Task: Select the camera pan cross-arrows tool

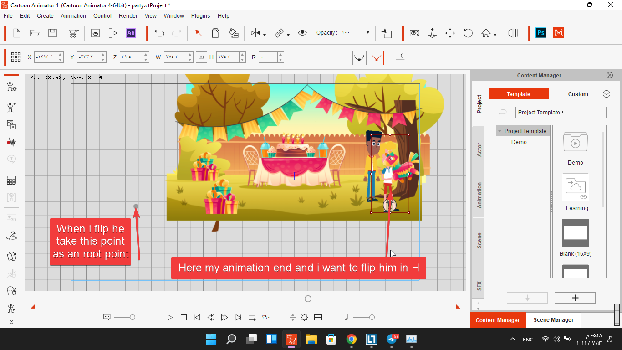Action: pos(450,33)
